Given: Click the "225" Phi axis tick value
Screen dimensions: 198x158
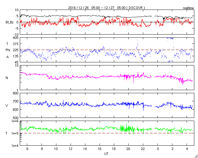Looking at the screenshot, I should (16, 50).
